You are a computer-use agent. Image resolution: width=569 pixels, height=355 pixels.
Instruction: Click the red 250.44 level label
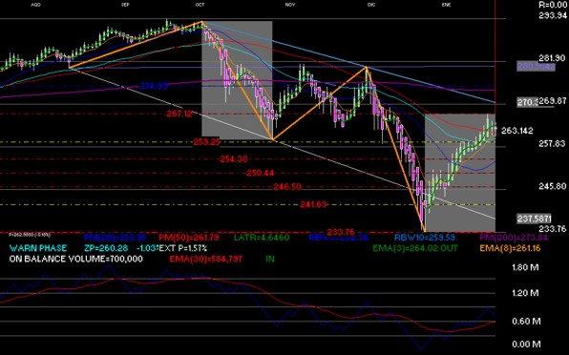[x=261, y=173]
